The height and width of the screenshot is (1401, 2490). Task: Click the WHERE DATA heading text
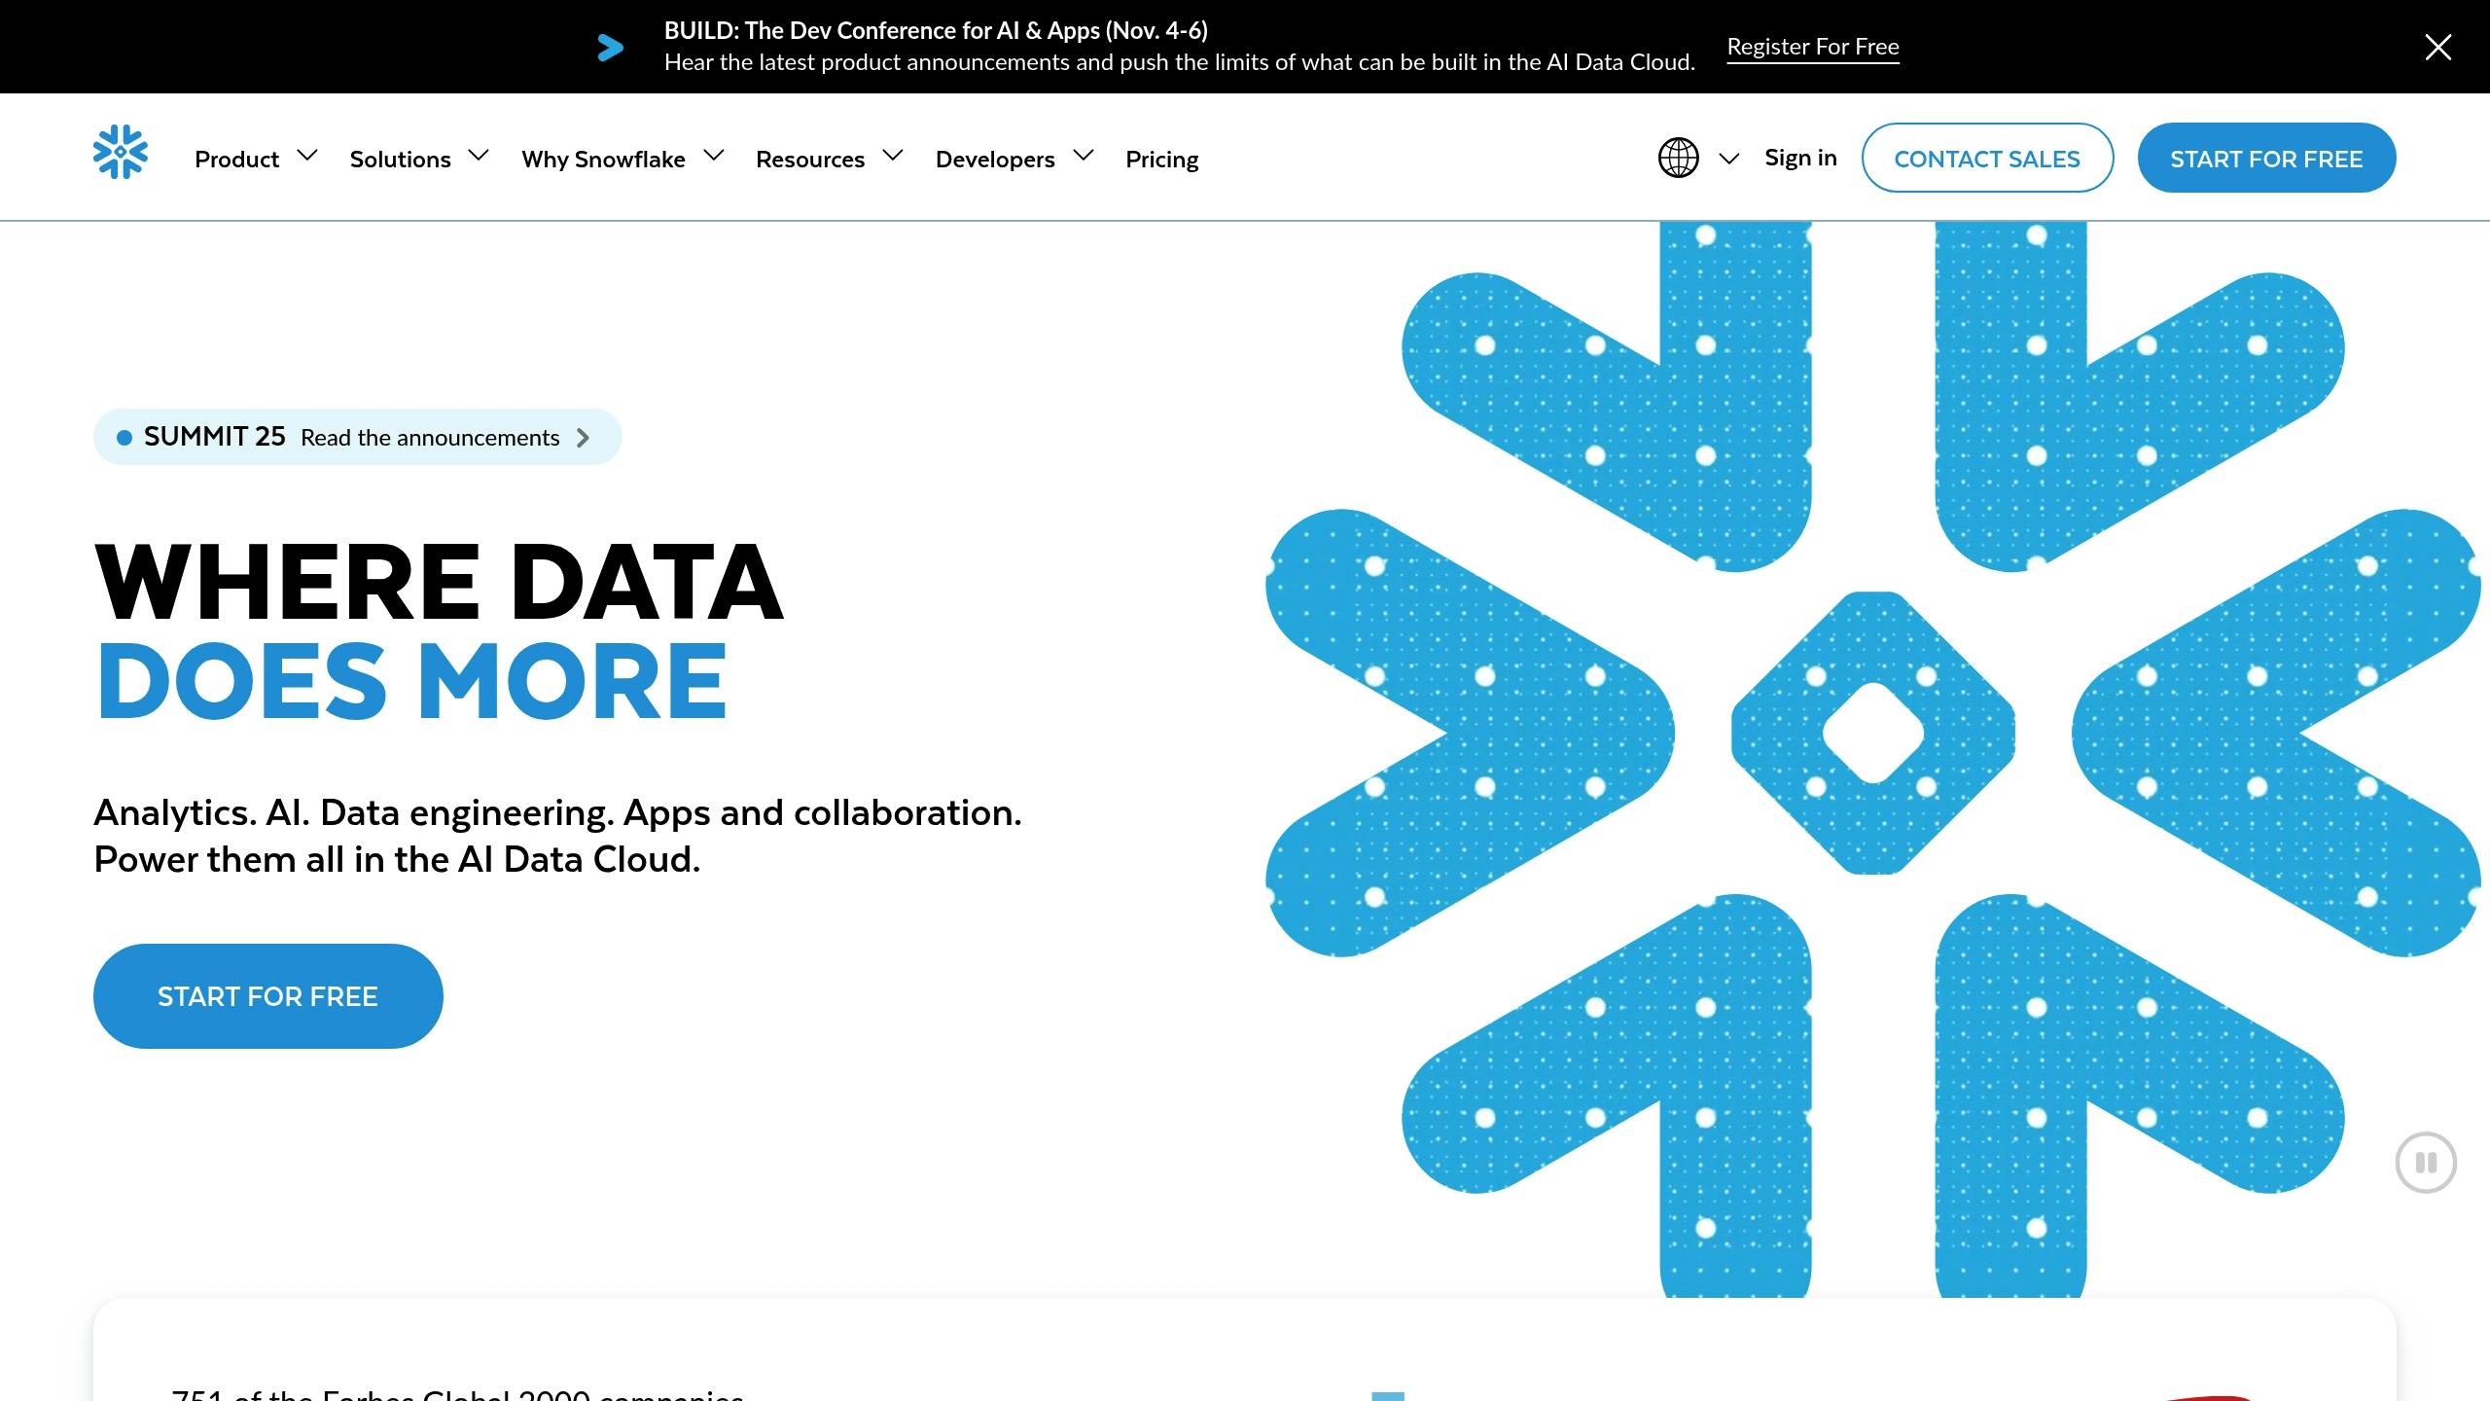click(x=439, y=582)
